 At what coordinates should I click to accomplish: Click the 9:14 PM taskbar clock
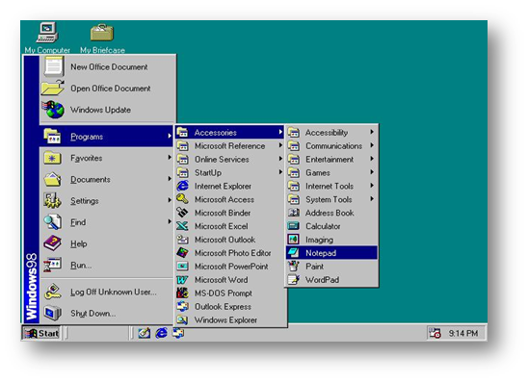(463, 333)
